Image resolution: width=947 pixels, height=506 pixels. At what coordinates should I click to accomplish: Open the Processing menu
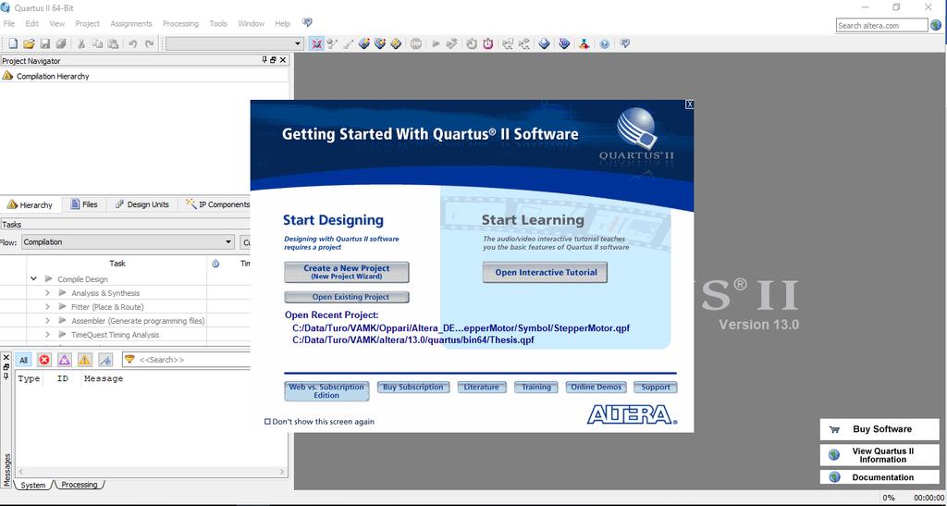tap(180, 23)
